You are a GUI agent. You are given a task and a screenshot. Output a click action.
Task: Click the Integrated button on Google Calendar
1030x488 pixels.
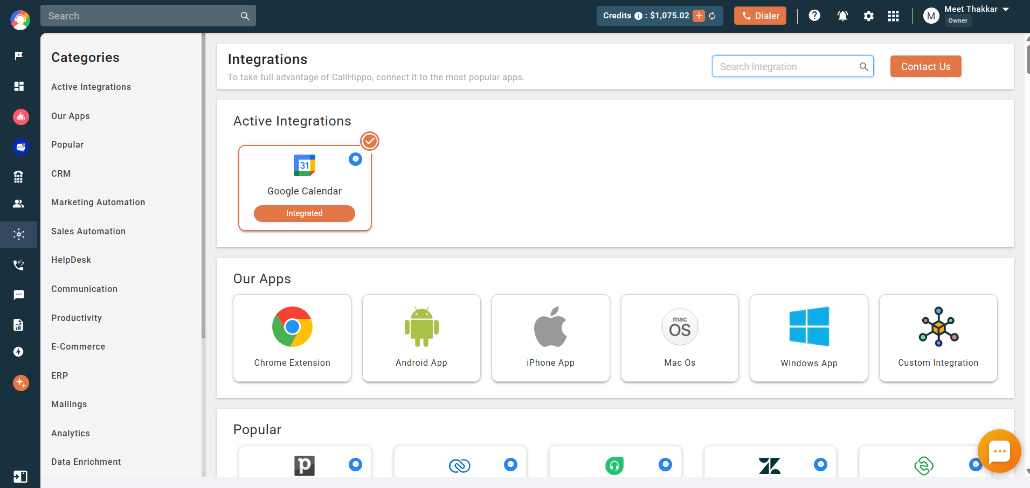[x=305, y=213]
